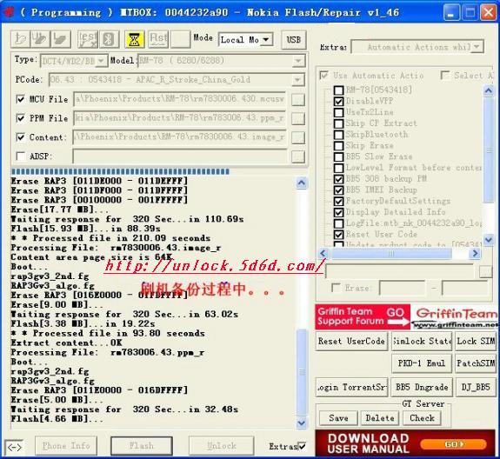This screenshot has height=459, width=500.
Task: Toggle the FactoryDefaultSettings option
Action: [338, 202]
